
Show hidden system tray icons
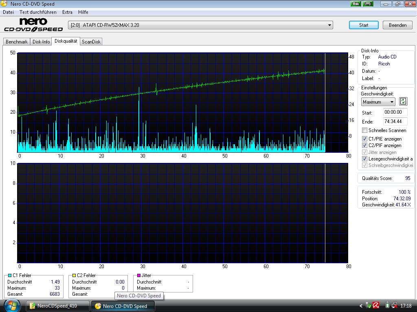coord(361,306)
